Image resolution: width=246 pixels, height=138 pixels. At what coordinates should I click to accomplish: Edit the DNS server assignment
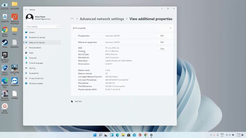click(162, 42)
